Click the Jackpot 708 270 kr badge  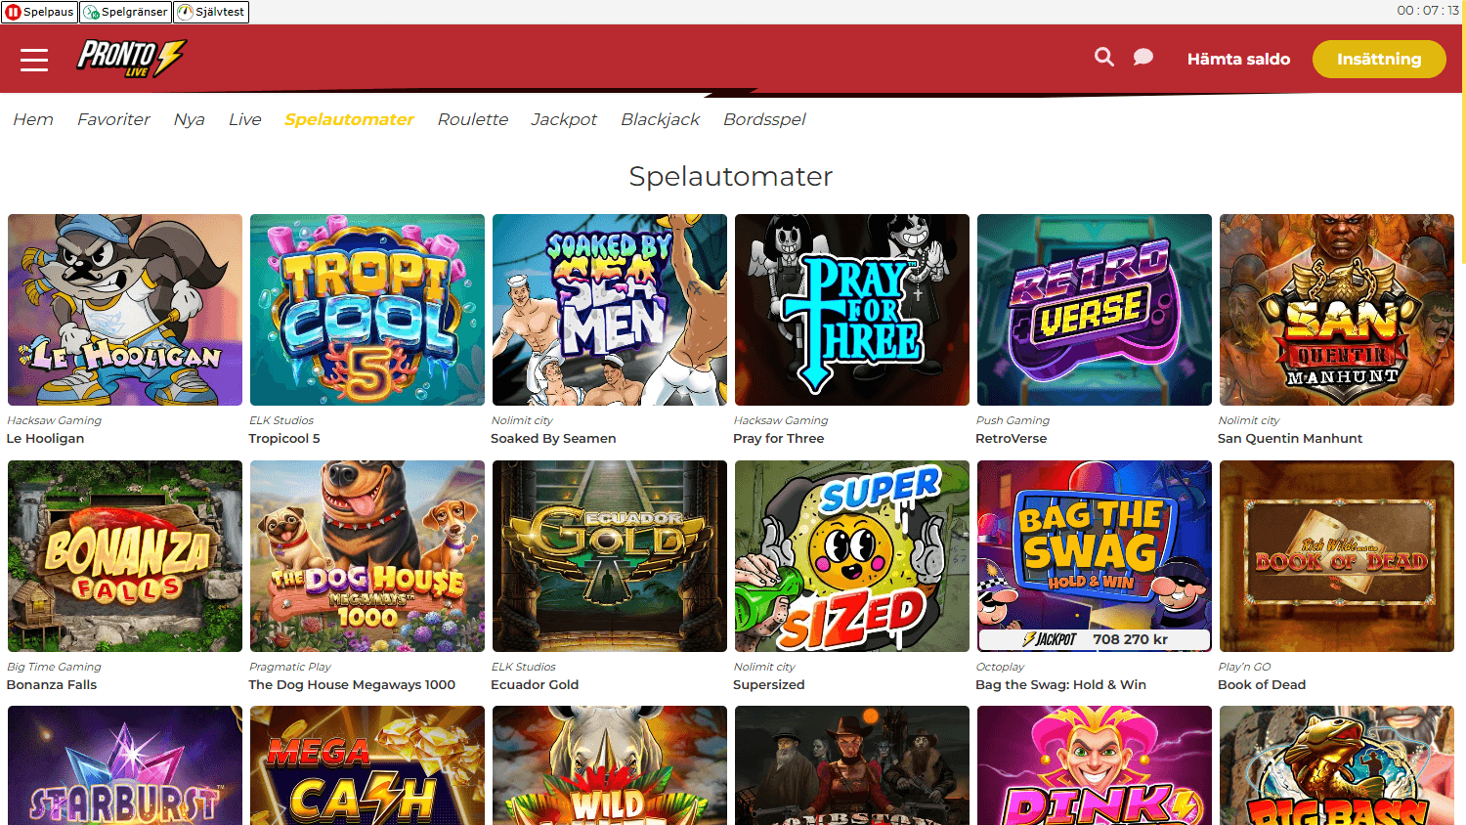1095,639
